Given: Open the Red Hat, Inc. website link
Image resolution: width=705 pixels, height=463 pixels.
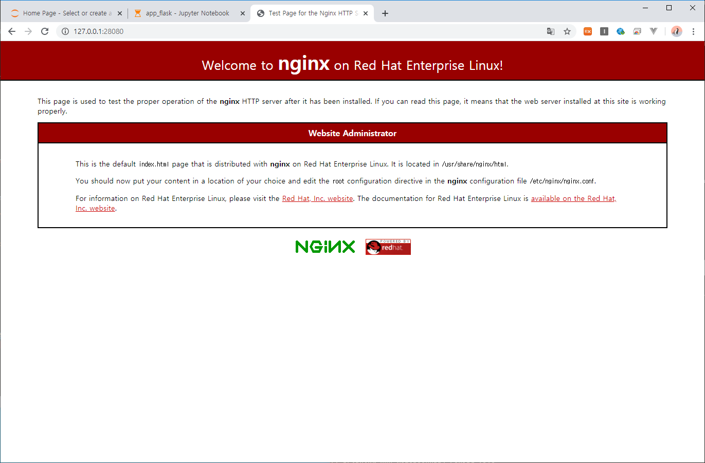Looking at the screenshot, I should [x=318, y=198].
